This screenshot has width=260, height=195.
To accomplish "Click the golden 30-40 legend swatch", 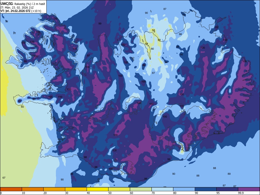I will tap(76, 189).
